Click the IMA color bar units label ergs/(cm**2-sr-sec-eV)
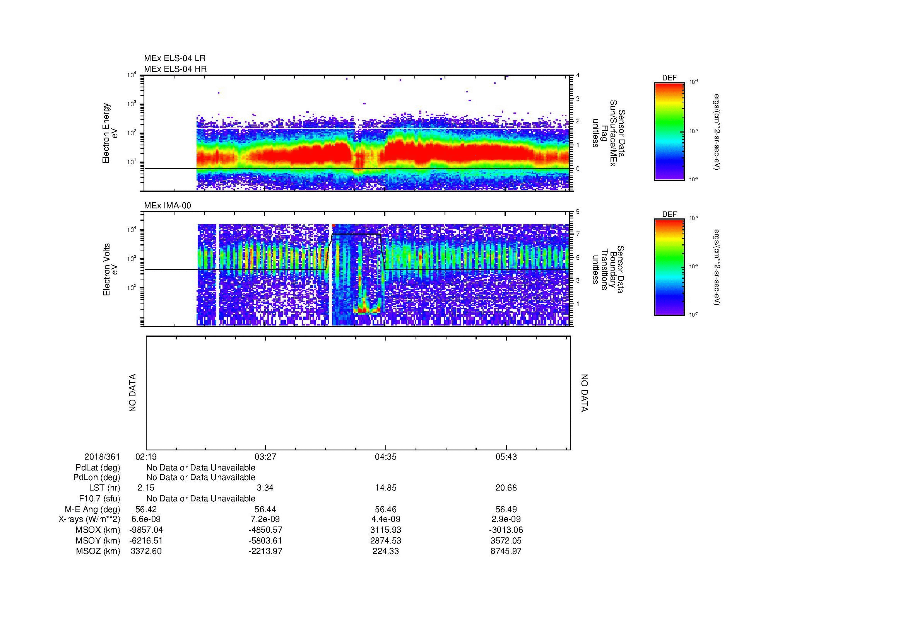Screen dimensions: 905x639 [717, 268]
